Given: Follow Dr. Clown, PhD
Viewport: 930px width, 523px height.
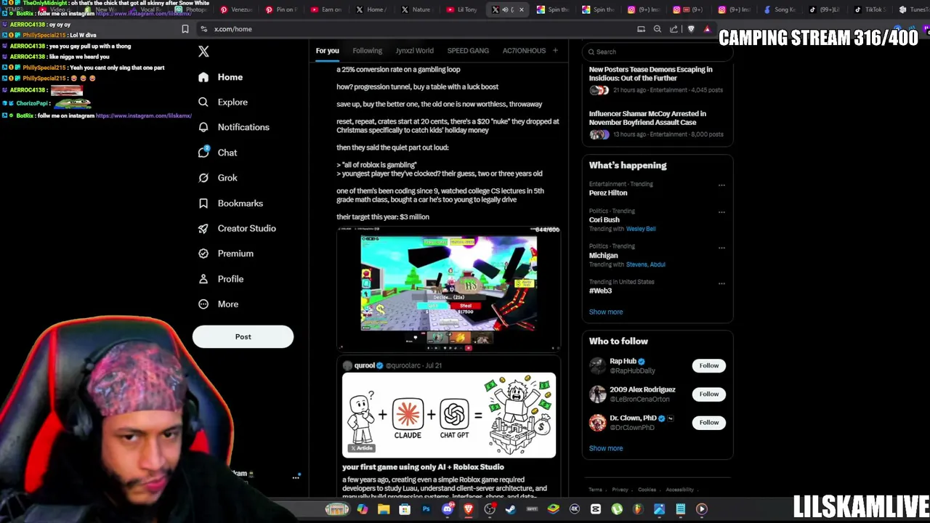Looking at the screenshot, I should click(708, 422).
